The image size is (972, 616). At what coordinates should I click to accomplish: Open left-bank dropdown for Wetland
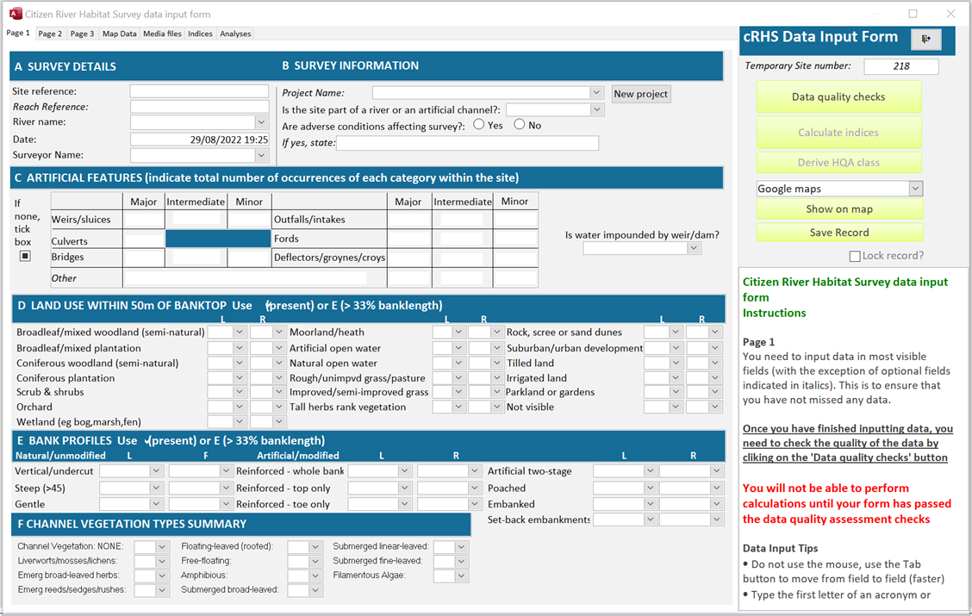pyautogui.click(x=240, y=422)
